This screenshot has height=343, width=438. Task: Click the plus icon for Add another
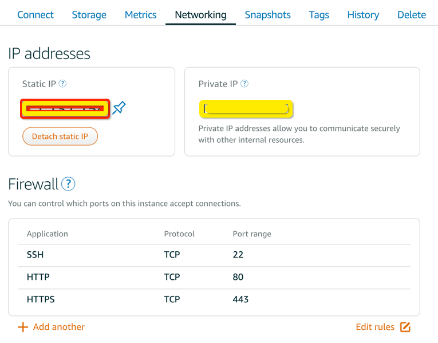coord(23,327)
